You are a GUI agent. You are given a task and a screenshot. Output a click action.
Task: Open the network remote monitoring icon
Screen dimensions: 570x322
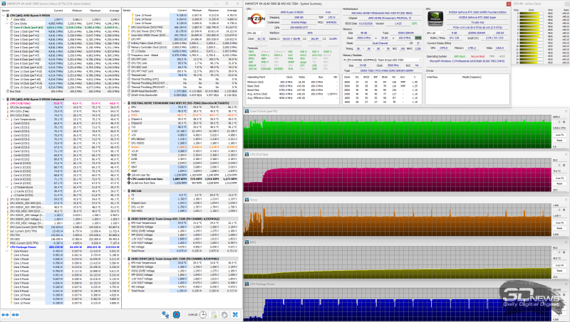tap(165, 314)
